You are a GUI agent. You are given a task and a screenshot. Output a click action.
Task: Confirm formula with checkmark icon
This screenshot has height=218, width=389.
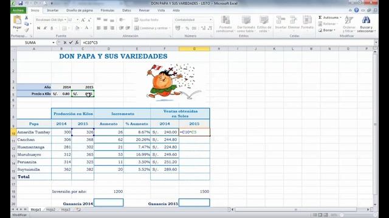71,42
